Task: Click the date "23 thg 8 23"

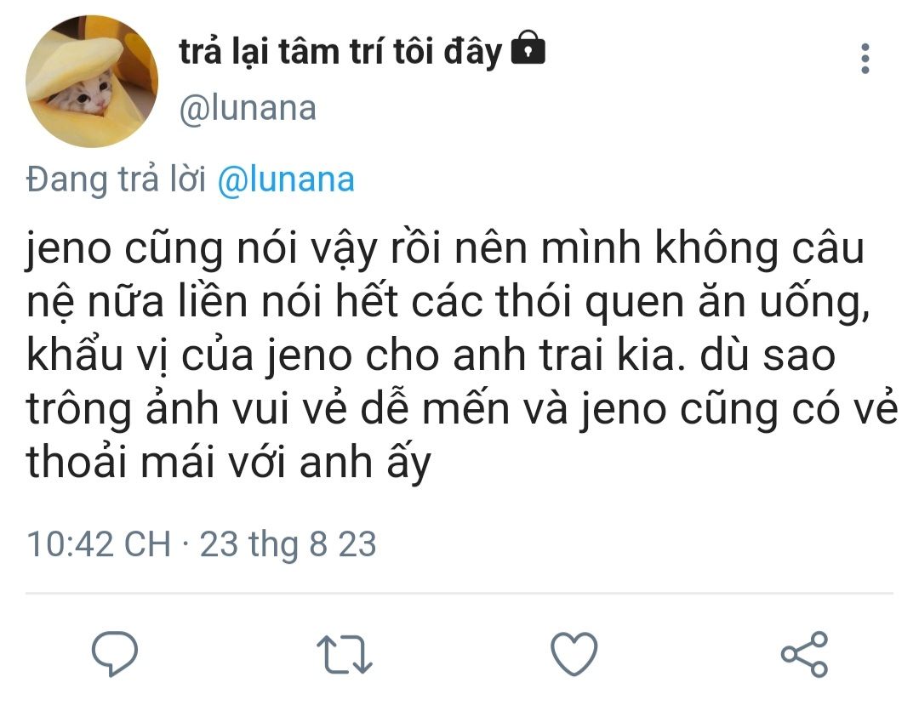Action: 288,544
